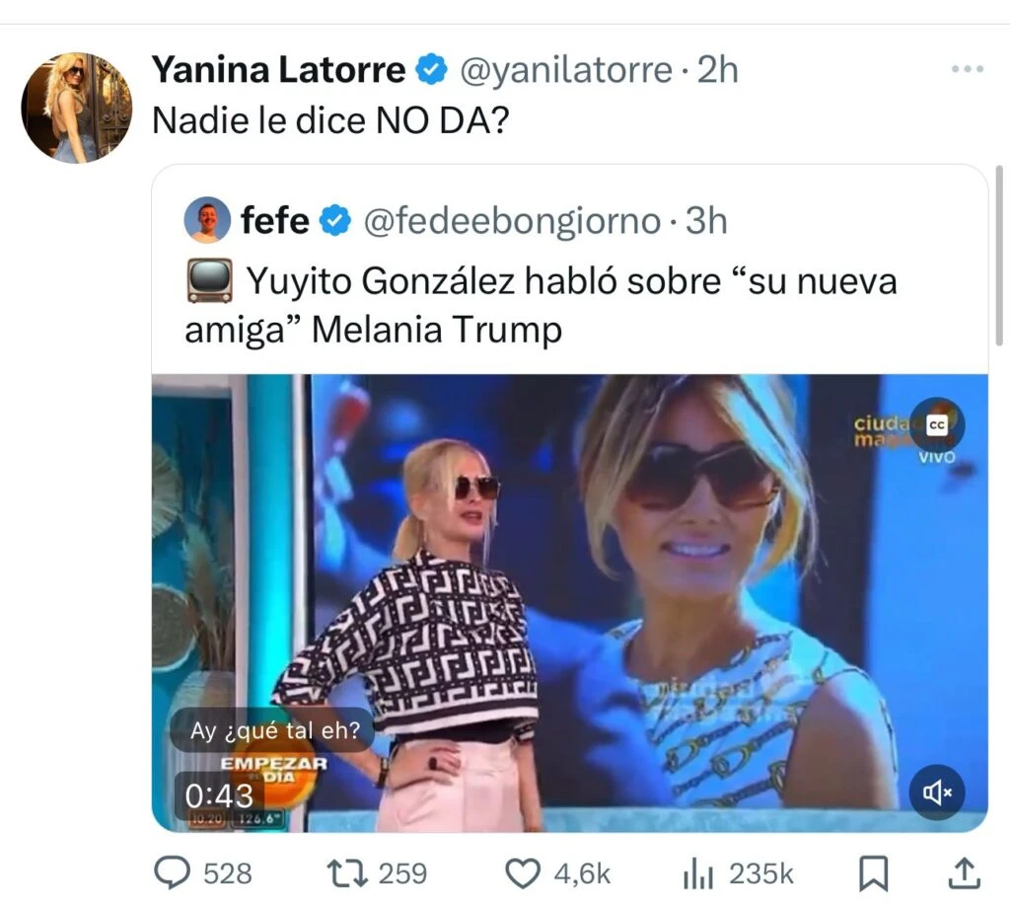Bookmark this tweet

873,872
